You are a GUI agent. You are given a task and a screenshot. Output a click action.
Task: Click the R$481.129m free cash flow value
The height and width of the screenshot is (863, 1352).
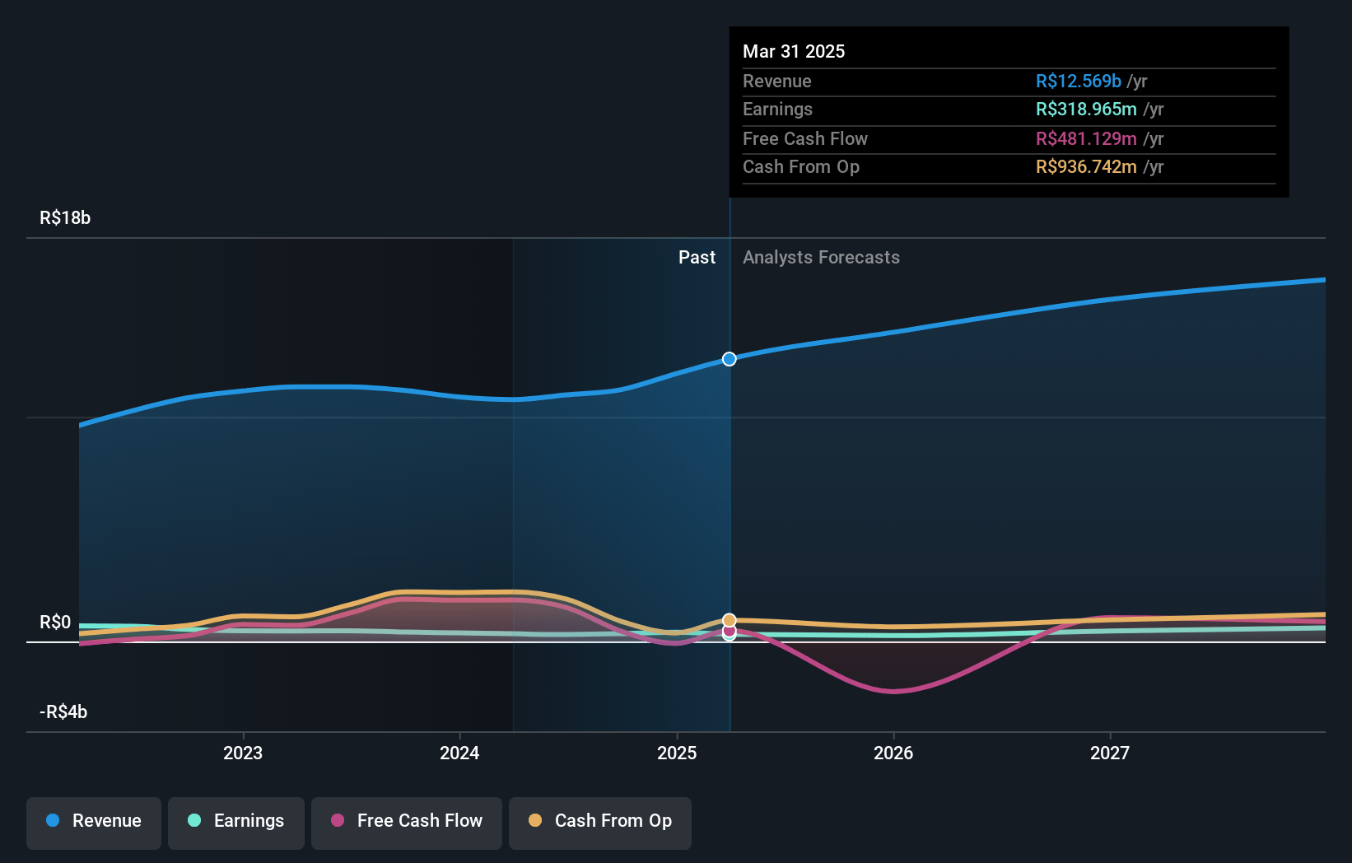coord(1086,139)
